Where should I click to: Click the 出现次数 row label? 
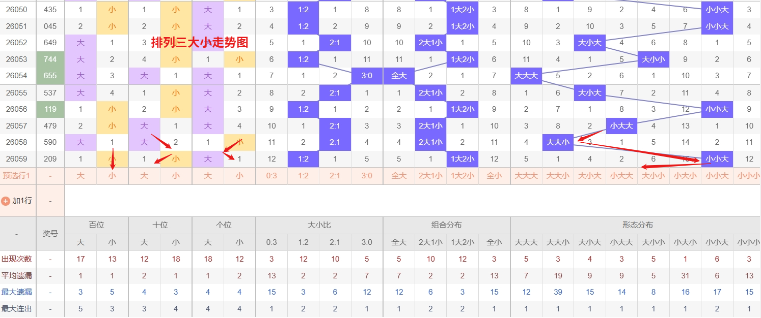pyautogui.click(x=18, y=259)
